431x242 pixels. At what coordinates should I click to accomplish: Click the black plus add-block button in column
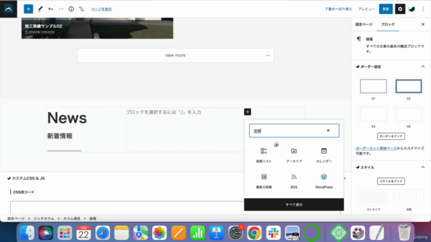click(x=247, y=112)
